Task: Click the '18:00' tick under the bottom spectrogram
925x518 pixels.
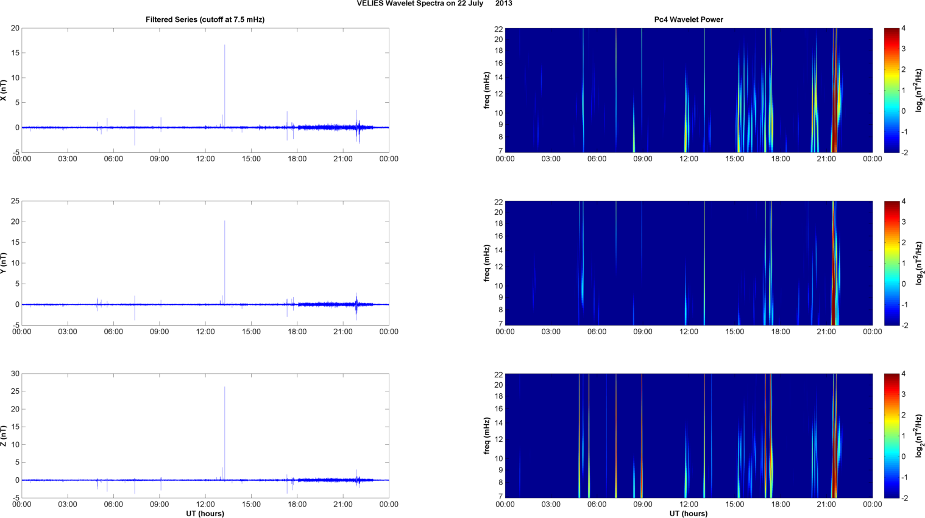Action: (781, 504)
